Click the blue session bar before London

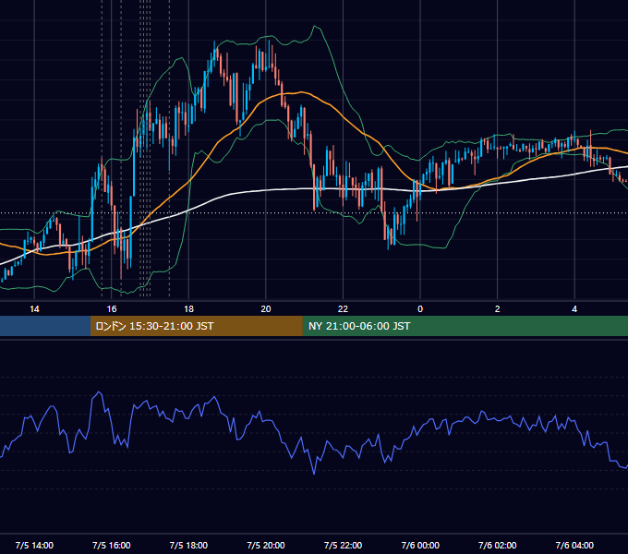(45, 326)
